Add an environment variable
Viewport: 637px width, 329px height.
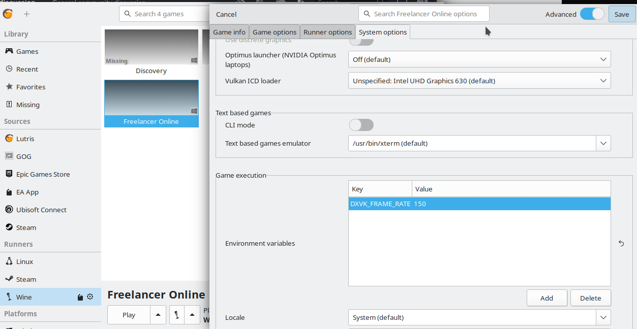click(547, 298)
